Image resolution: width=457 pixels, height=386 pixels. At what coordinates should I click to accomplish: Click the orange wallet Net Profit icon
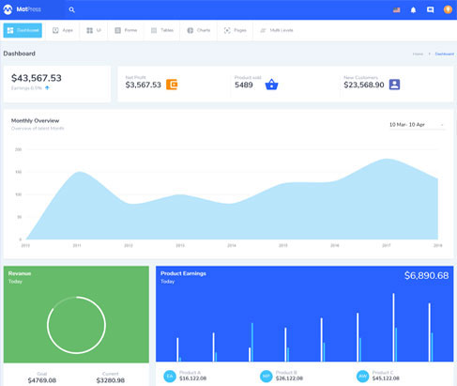pyautogui.click(x=172, y=85)
